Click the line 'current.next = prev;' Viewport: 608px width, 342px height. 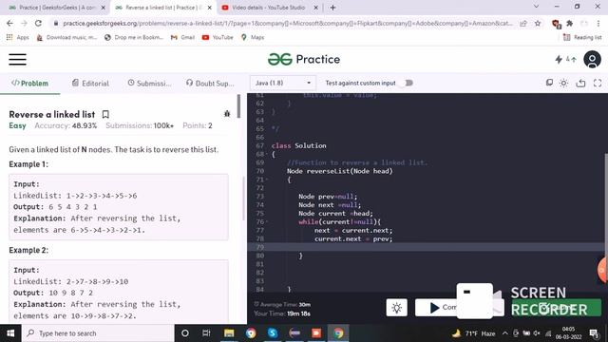[353, 238]
